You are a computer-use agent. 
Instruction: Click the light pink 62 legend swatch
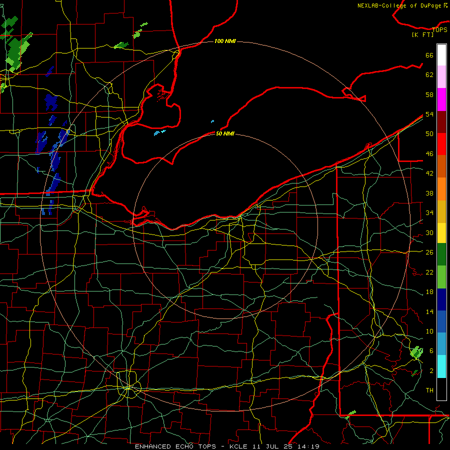pyautogui.click(x=441, y=77)
